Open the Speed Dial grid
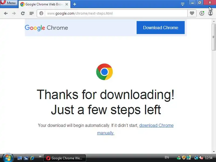The image size is (216, 162). pyautogui.click(x=32, y=13)
